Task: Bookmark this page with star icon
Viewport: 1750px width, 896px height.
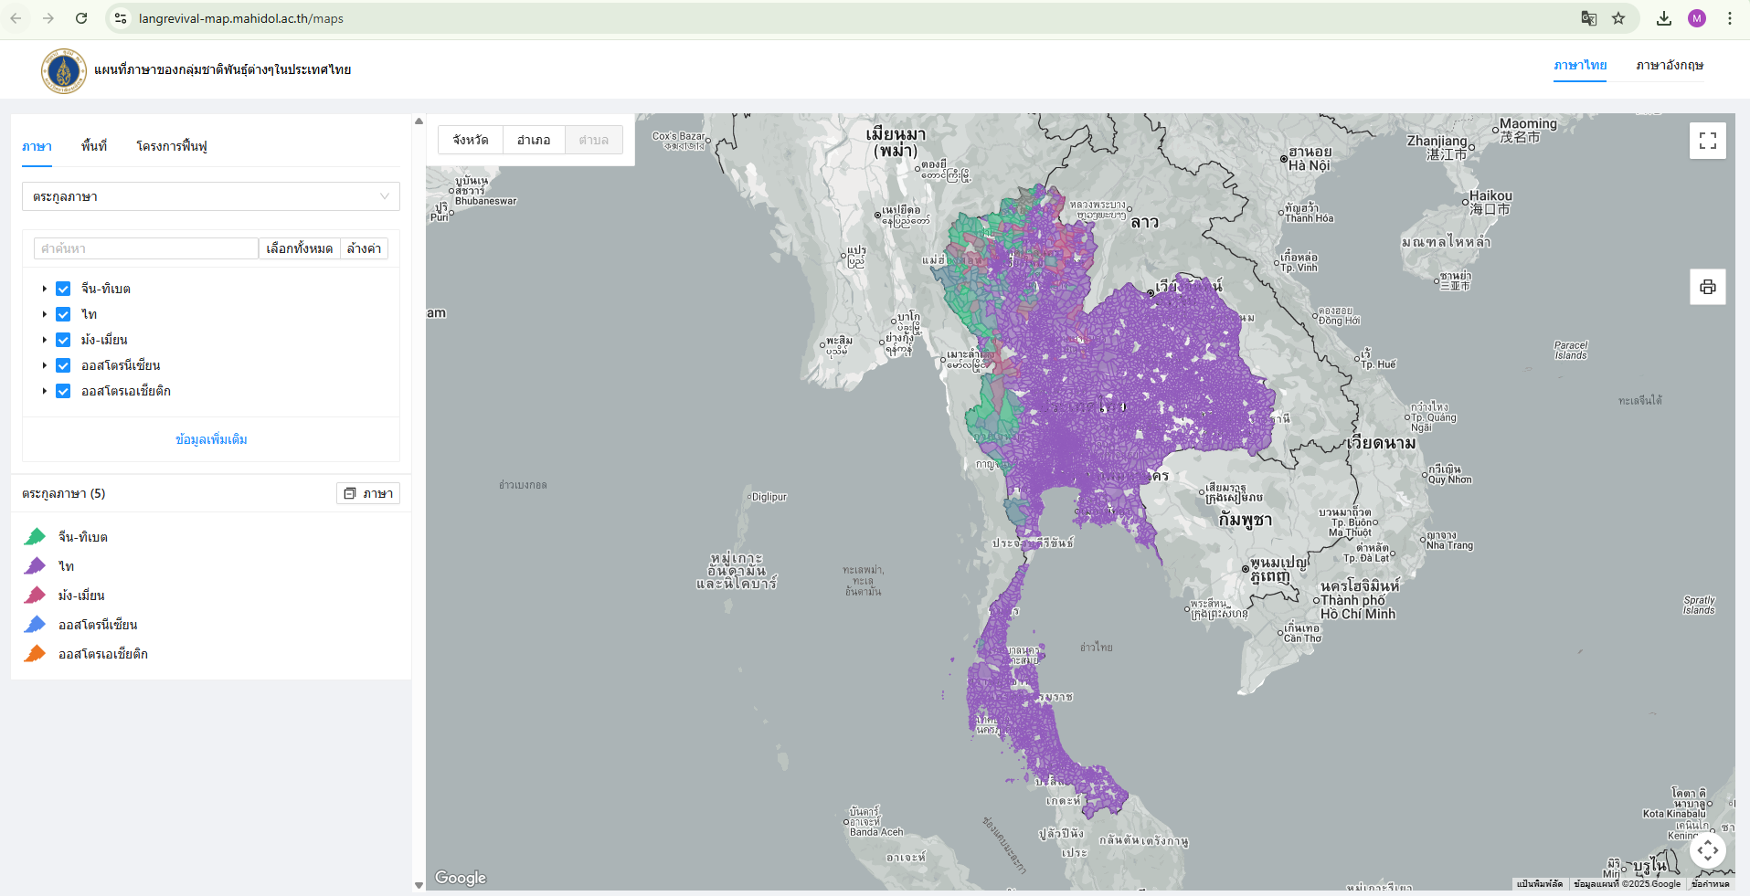Action: pyautogui.click(x=1618, y=18)
